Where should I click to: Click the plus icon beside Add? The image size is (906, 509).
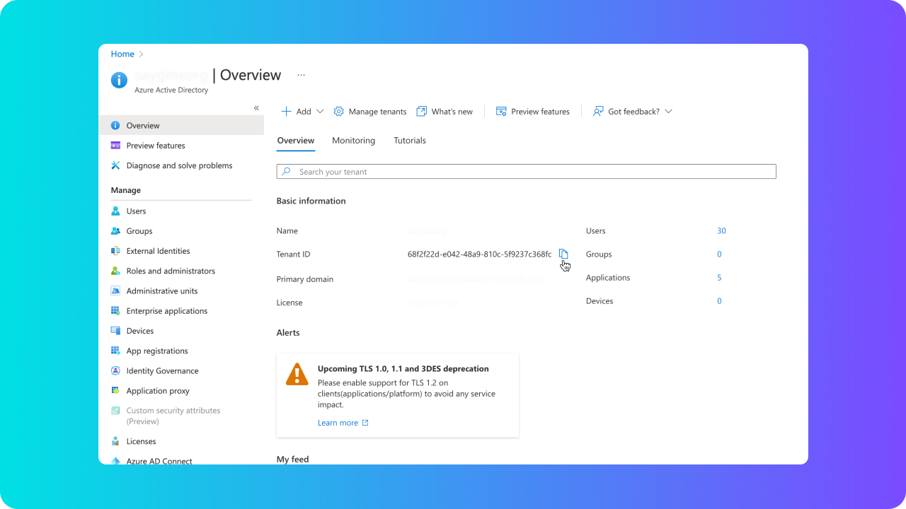click(x=286, y=112)
